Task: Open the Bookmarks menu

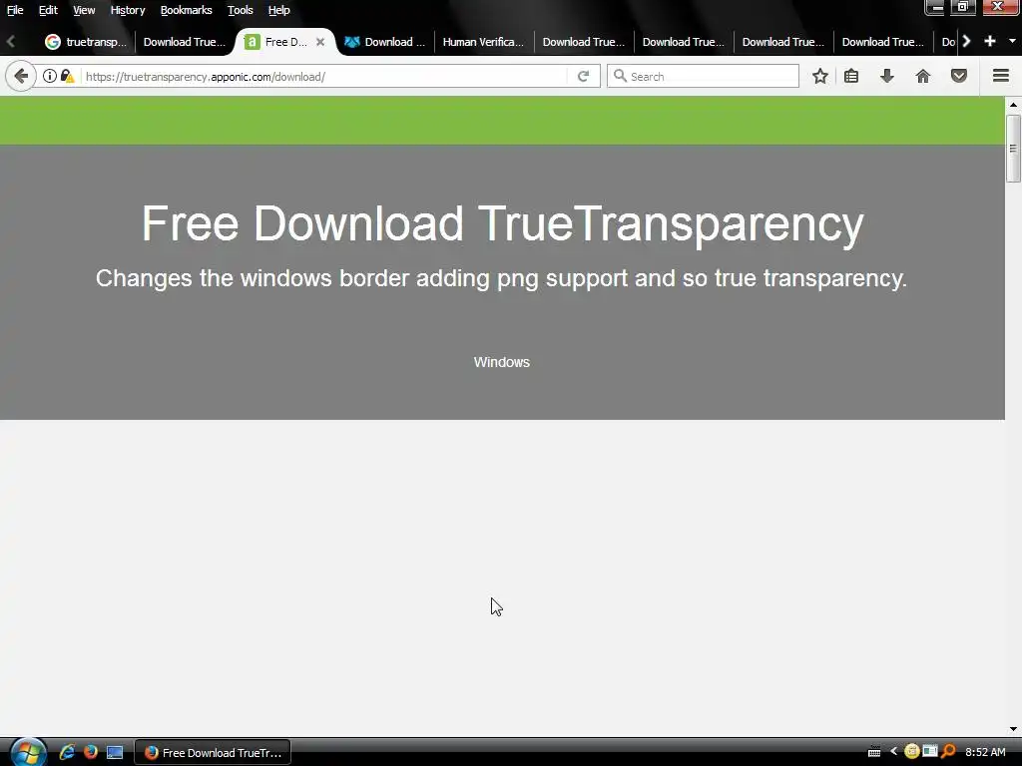Action: coord(186,10)
